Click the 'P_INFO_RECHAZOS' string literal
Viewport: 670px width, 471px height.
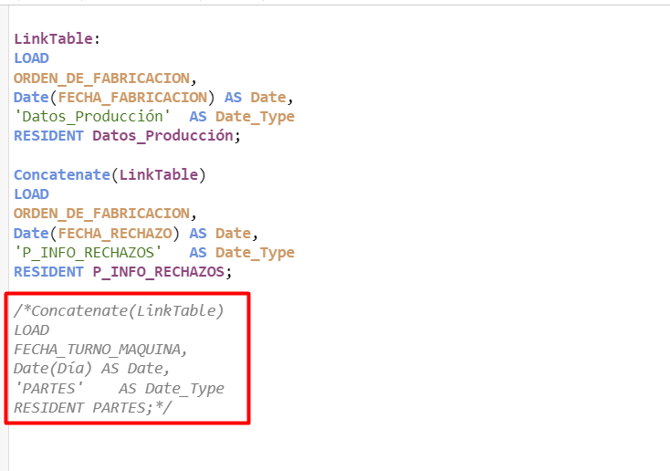(x=88, y=252)
